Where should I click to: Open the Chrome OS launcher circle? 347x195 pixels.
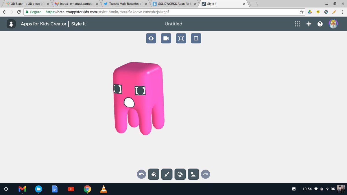pos(6,189)
